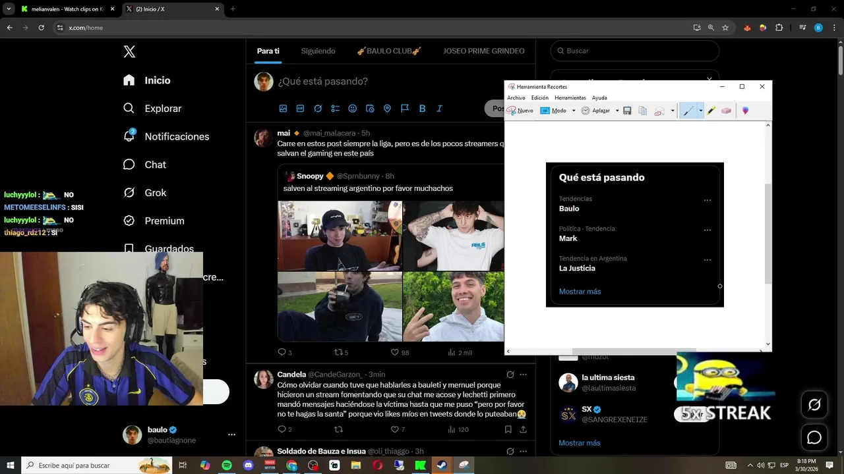Switch to Para ti tab
The image size is (844, 474).
click(268, 51)
